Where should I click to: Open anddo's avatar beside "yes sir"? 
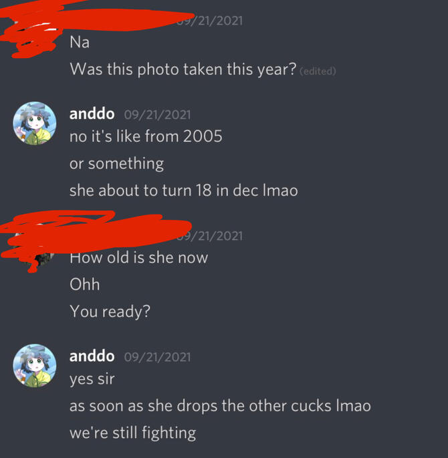(x=35, y=366)
